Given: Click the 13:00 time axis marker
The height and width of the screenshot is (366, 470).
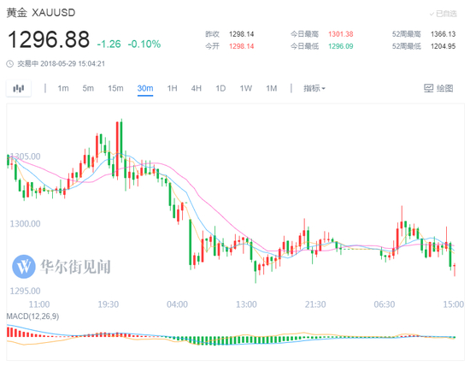Looking at the screenshot, I should (246, 304).
